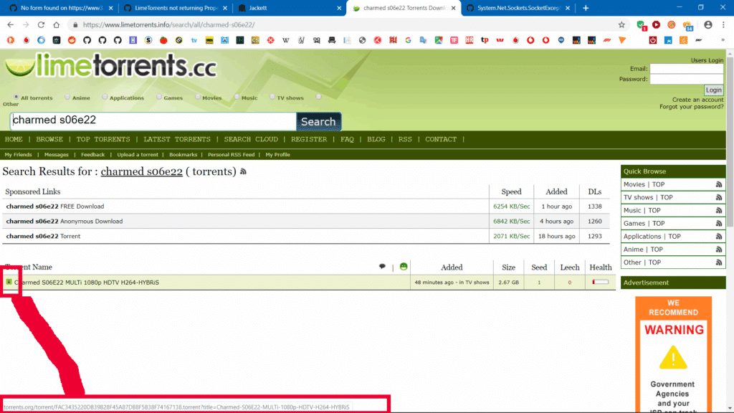Open the TOP TORRENTS menu item
Image resolution: width=734 pixels, height=413 pixels.
pyautogui.click(x=103, y=140)
